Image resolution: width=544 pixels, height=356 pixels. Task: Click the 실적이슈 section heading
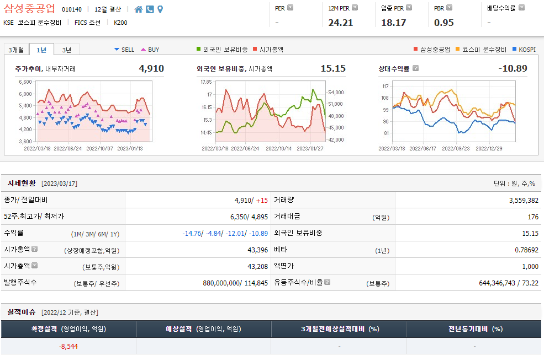22,312
